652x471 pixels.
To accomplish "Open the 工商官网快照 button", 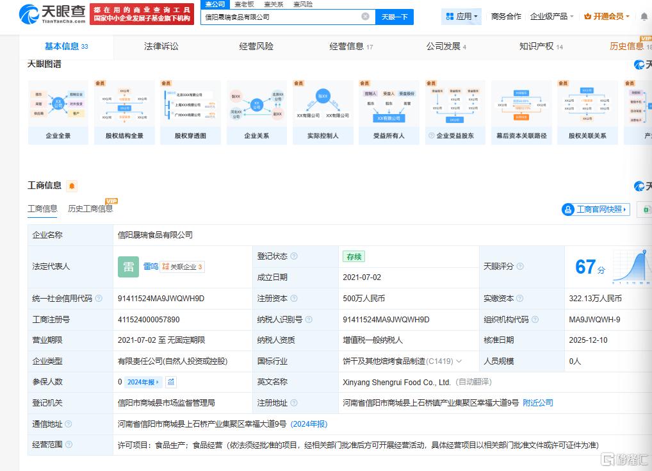I will [596, 210].
